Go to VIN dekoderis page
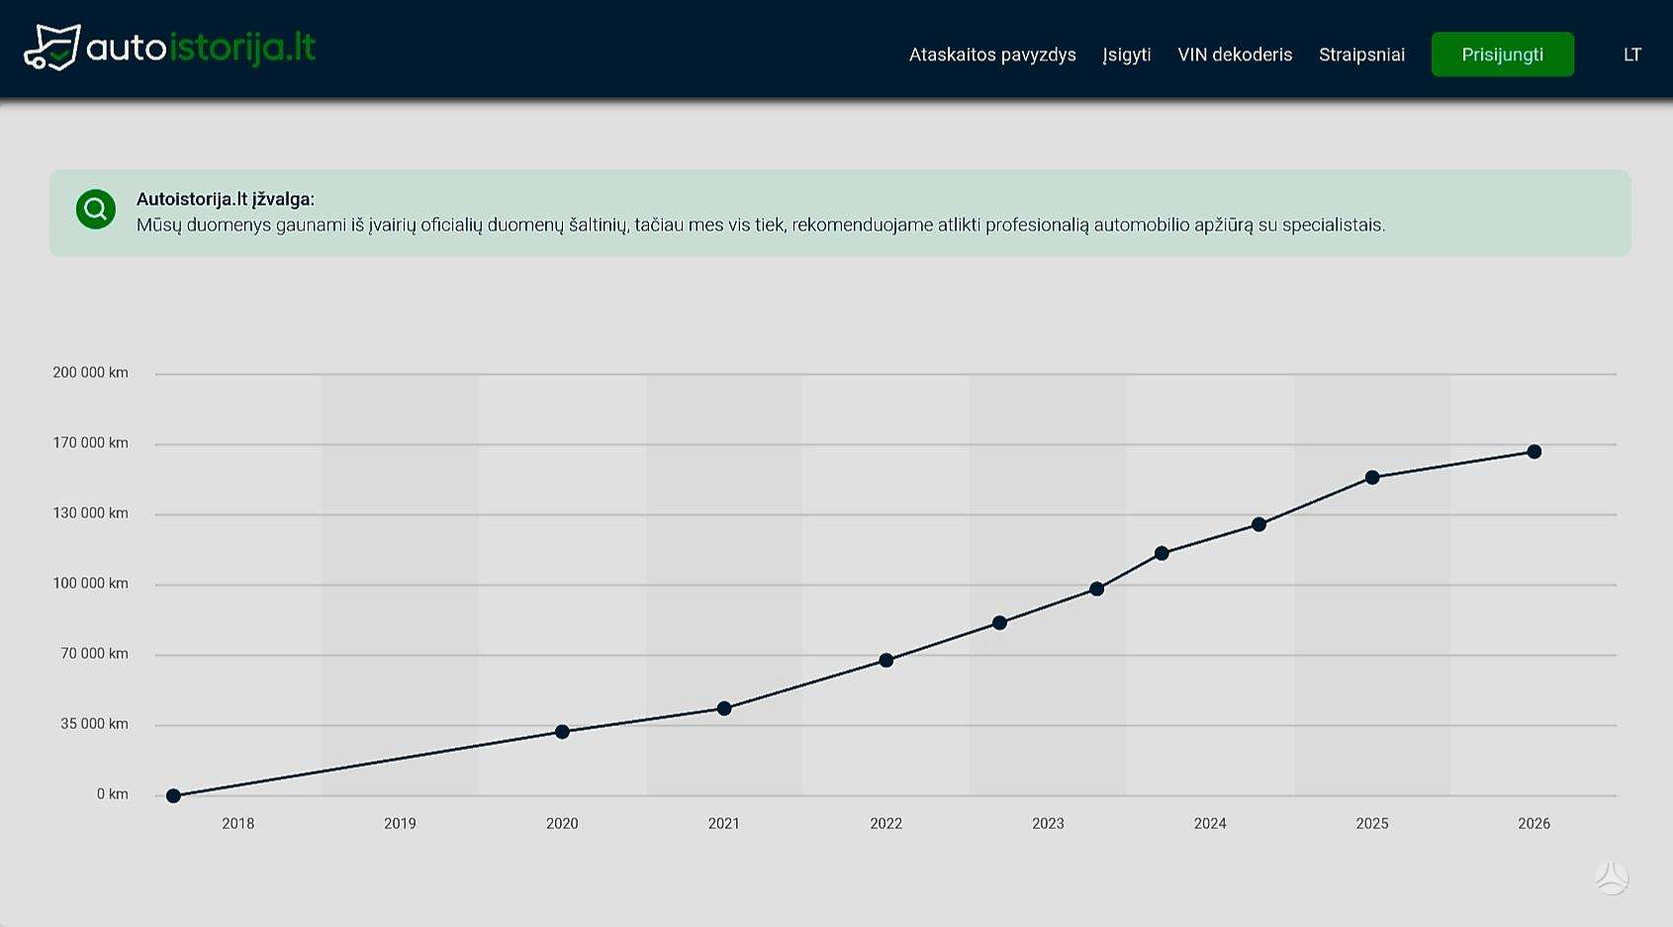This screenshot has width=1673, height=927. click(x=1235, y=54)
